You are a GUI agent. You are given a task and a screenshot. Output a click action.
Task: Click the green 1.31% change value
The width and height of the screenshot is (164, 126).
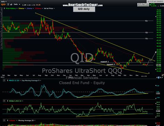(154, 6)
